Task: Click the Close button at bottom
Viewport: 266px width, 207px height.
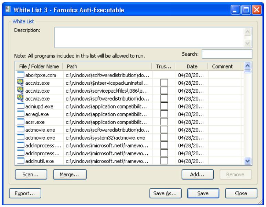Action: tap(241, 193)
